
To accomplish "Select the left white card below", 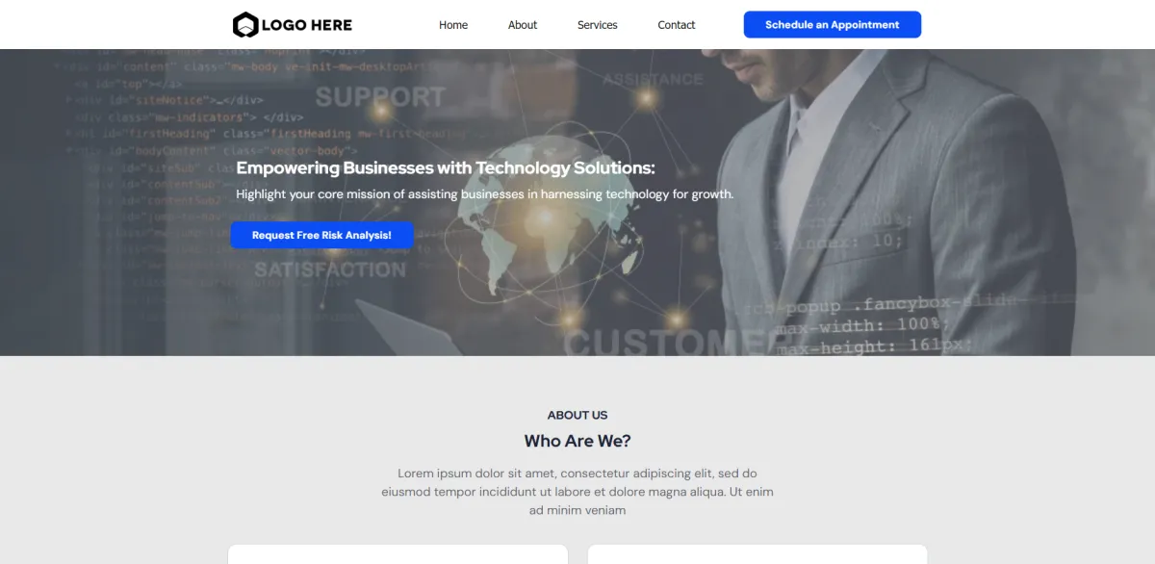I will (x=398, y=554).
